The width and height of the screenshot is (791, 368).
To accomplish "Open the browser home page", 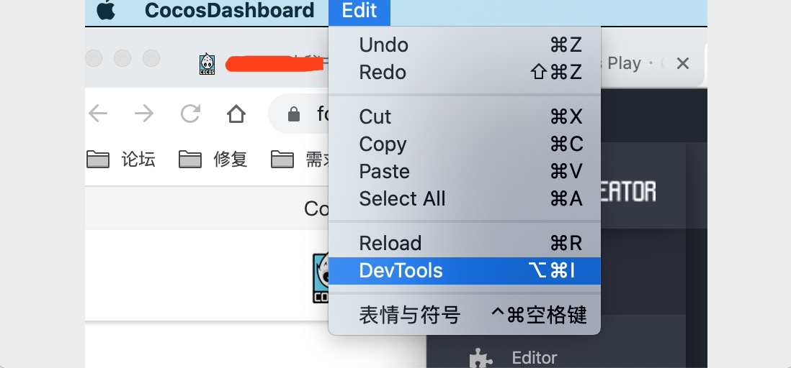I will tap(236, 114).
